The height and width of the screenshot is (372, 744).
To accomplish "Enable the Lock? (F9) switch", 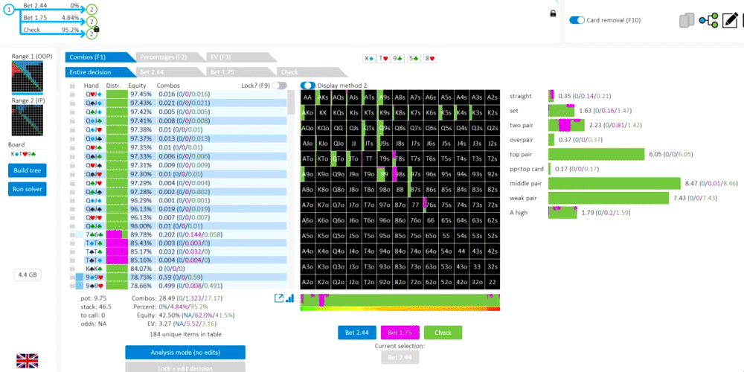I will pyautogui.click(x=280, y=85).
